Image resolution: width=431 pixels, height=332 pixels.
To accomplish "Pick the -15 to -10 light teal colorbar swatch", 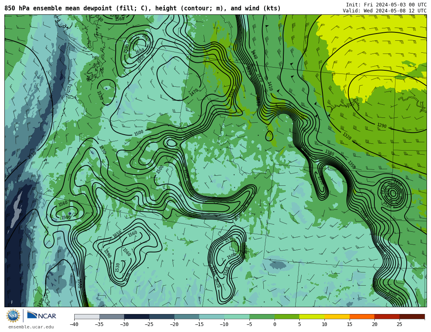I will pyautogui.click(x=212, y=316).
